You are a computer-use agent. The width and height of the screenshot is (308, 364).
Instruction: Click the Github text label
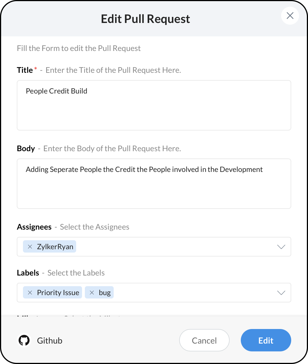(x=50, y=340)
